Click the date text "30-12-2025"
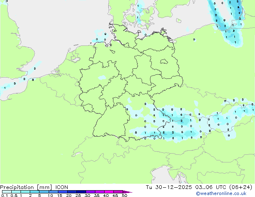 174,187
